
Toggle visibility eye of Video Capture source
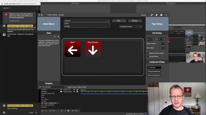click(x=74, y=92)
